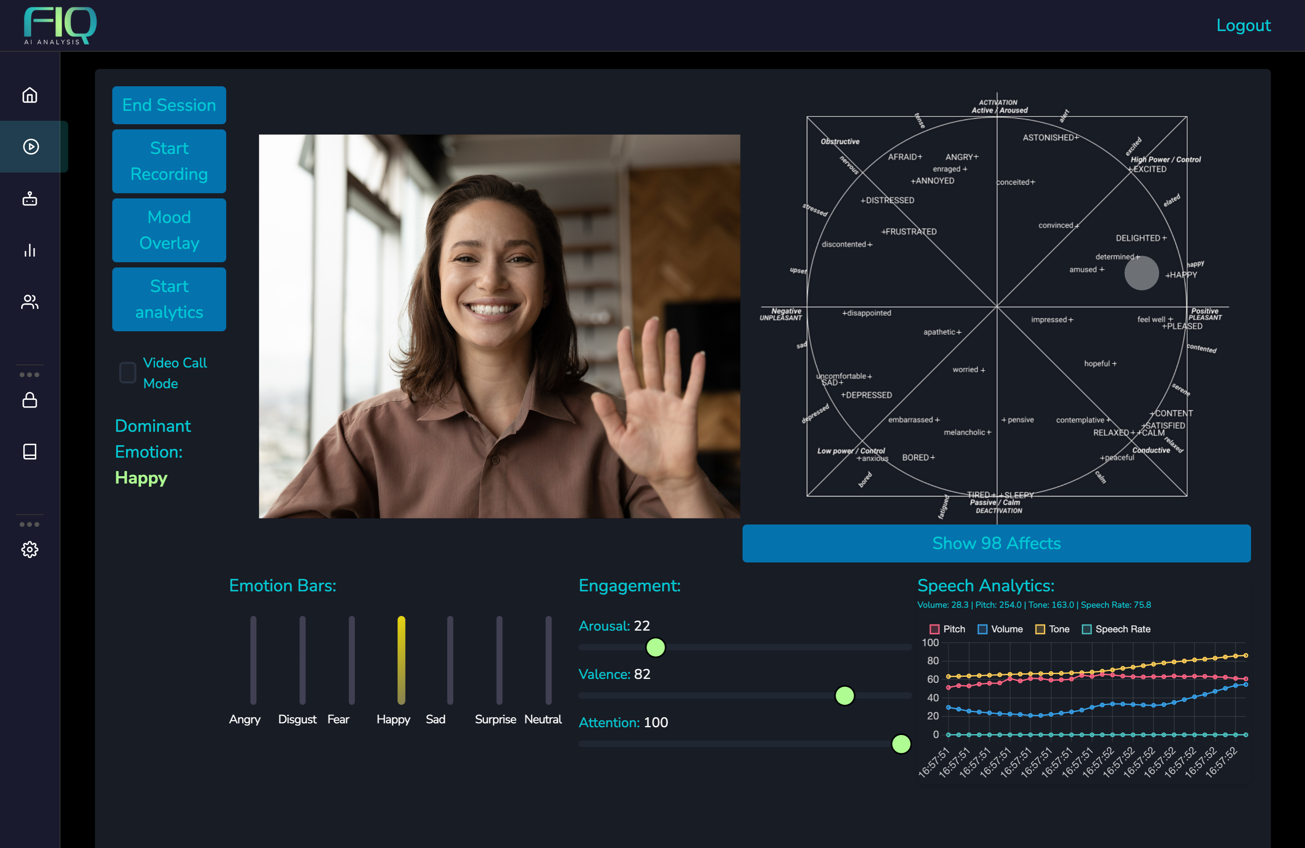The height and width of the screenshot is (848, 1305).
Task: Open the Home sidebar icon
Action: [30, 95]
